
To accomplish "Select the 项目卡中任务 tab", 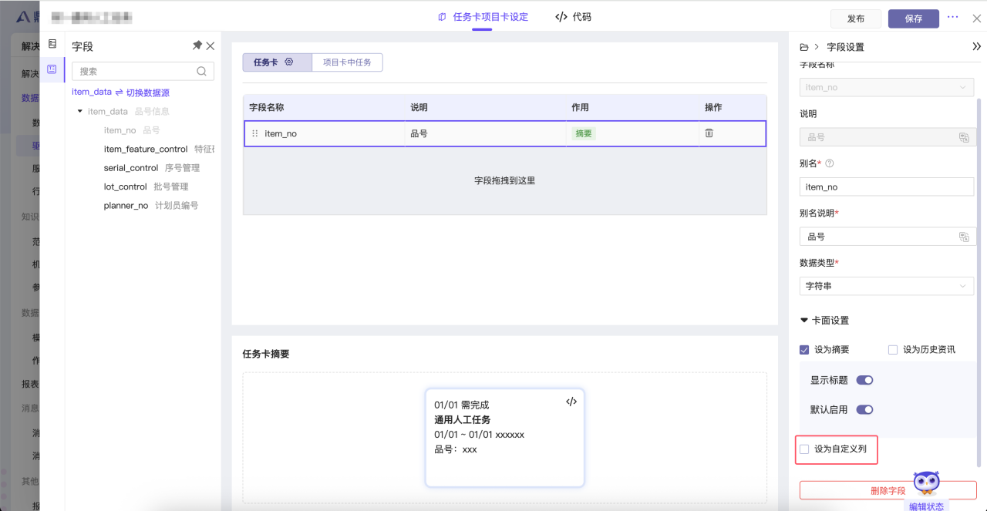I will (x=347, y=62).
